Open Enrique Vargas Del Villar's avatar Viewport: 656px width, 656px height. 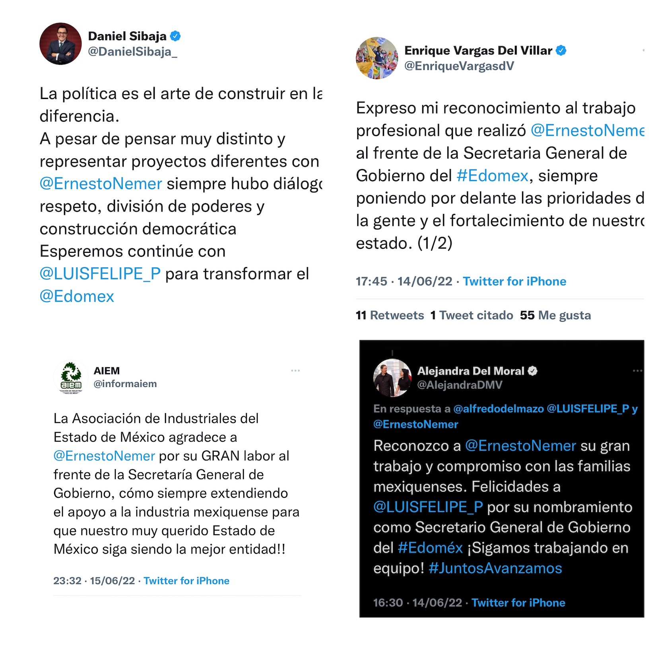click(x=377, y=58)
